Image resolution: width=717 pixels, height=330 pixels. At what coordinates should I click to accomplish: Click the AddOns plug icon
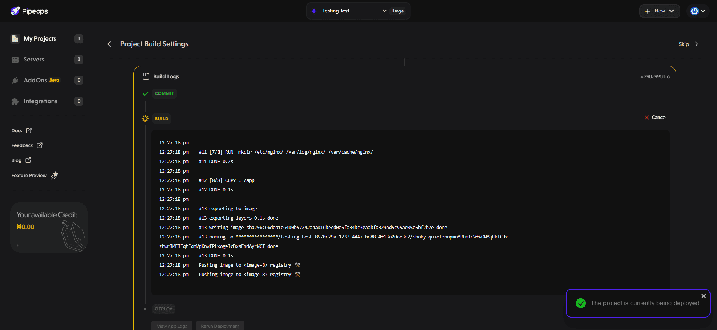(15, 80)
